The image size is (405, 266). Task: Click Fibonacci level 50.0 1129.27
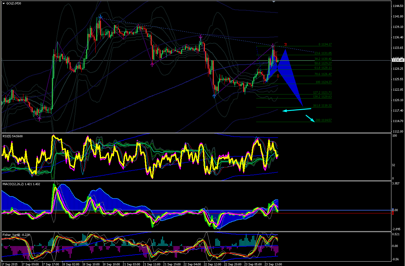point(322,63)
